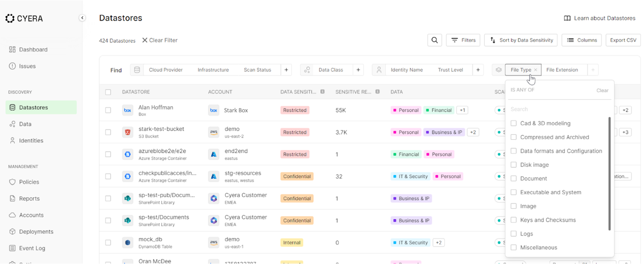Add filter with plus after Scan Status
Viewport: 644px width, 264px height.
(x=286, y=70)
